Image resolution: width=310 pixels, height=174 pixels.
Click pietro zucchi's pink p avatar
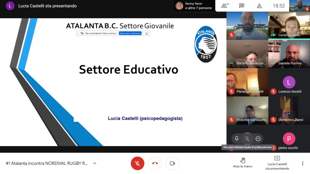[289, 138]
